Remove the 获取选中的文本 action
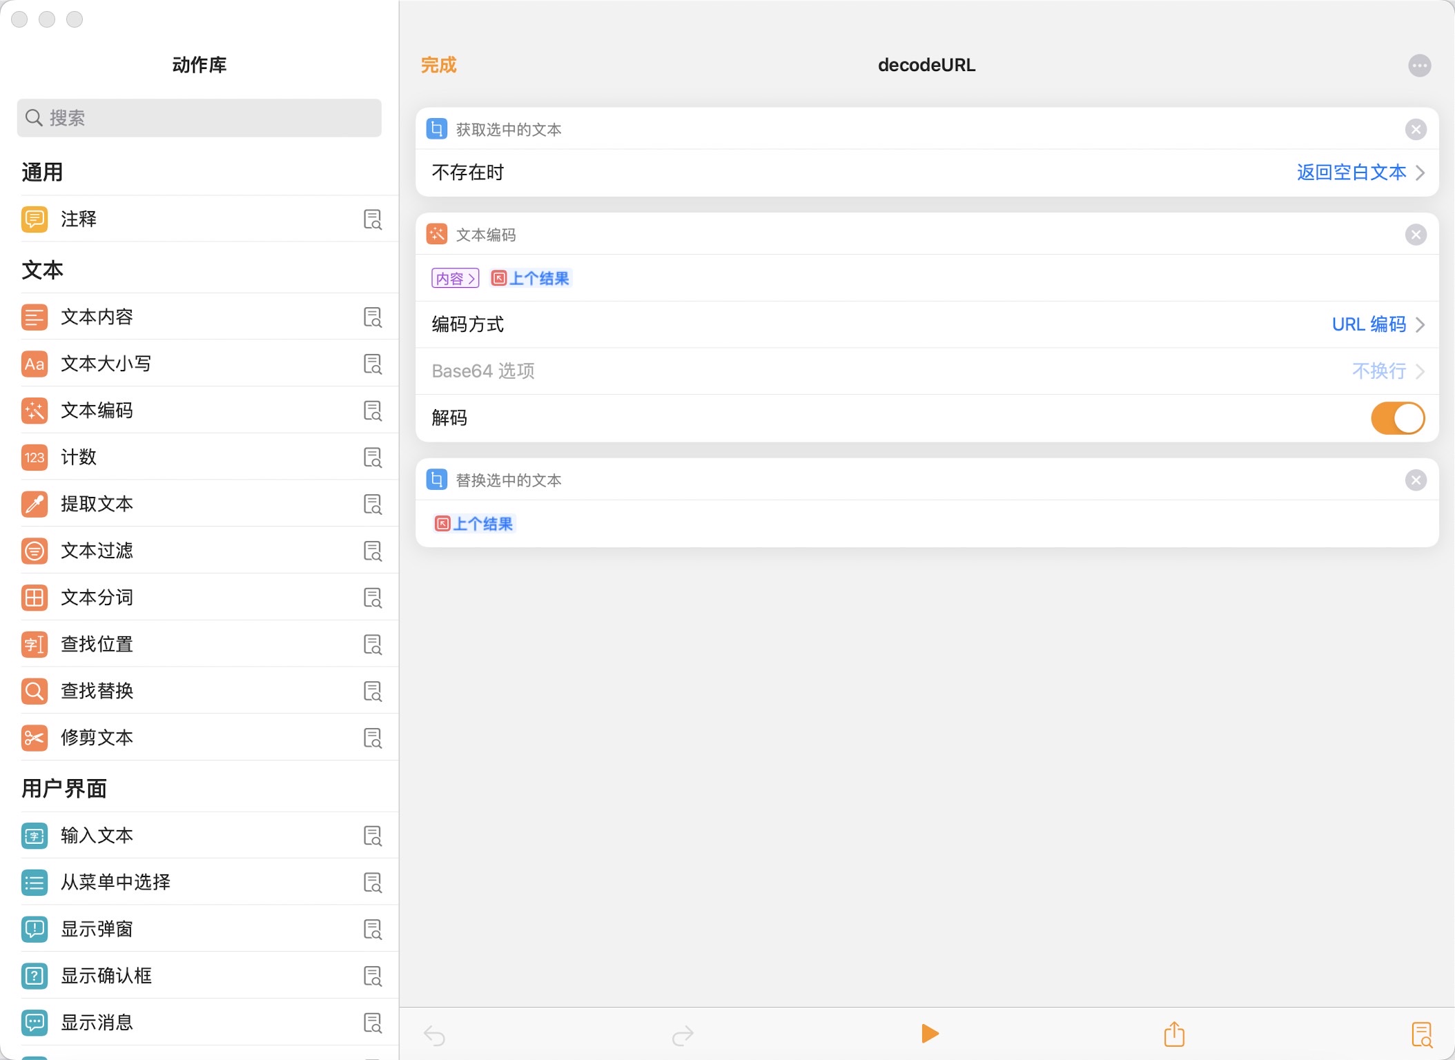The image size is (1455, 1060). [x=1416, y=129]
